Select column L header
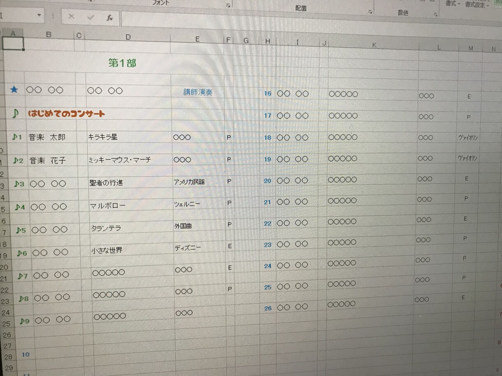The image size is (502, 376). click(439, 48)
